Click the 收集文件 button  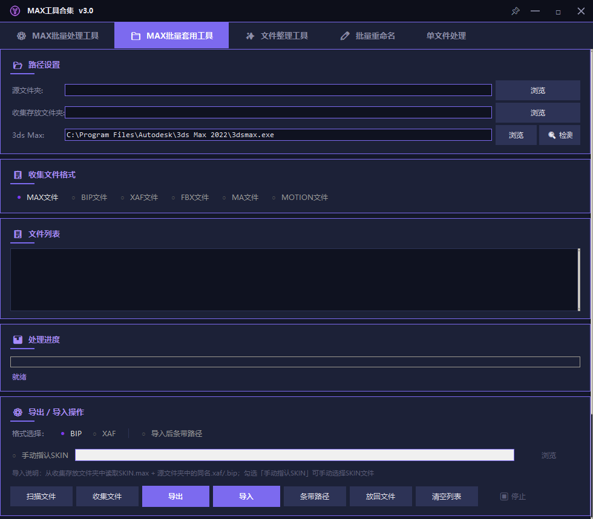(x=107, y=496)
